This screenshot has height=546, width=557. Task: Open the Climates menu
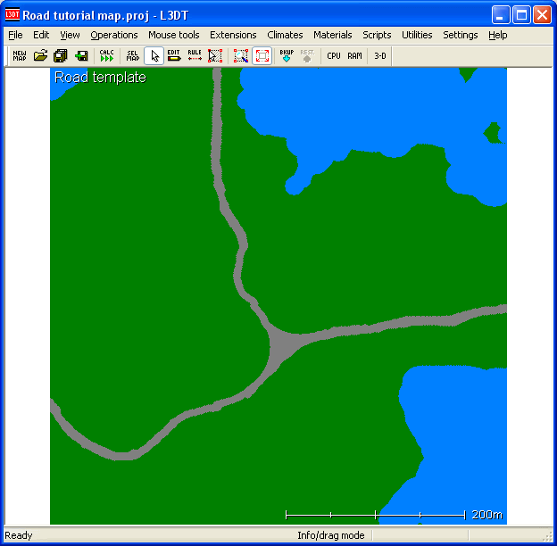[285, 35]
